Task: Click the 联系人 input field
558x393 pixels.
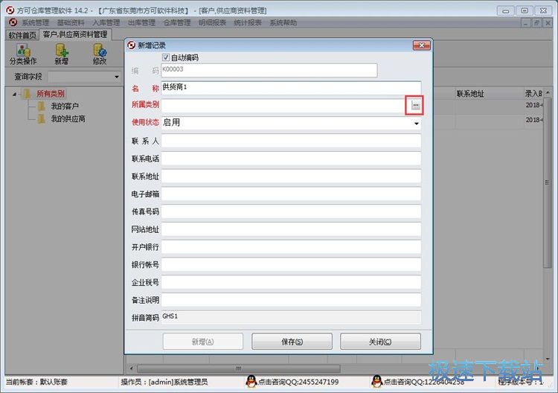Action: (291, 141)
